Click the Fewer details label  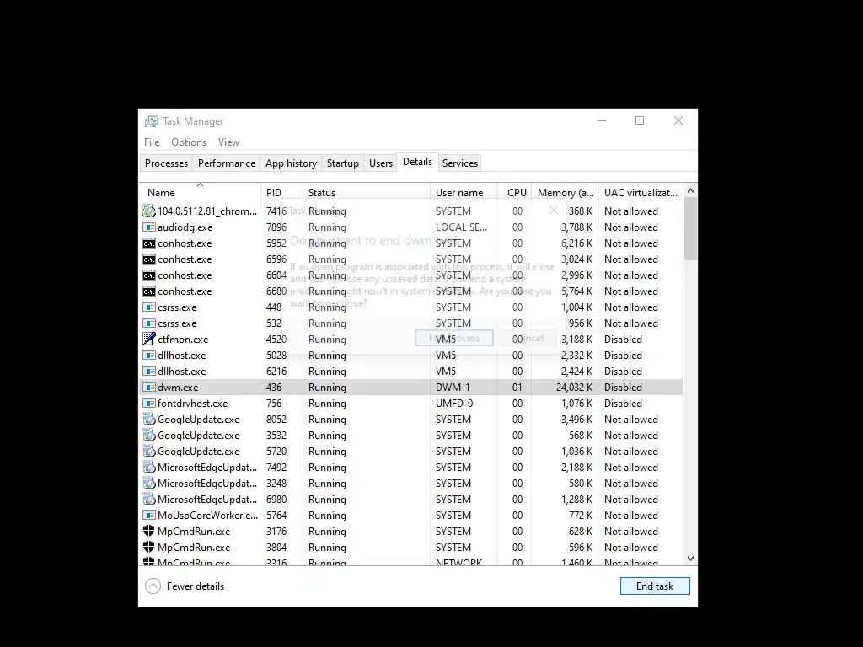click(x=196, y=586)
